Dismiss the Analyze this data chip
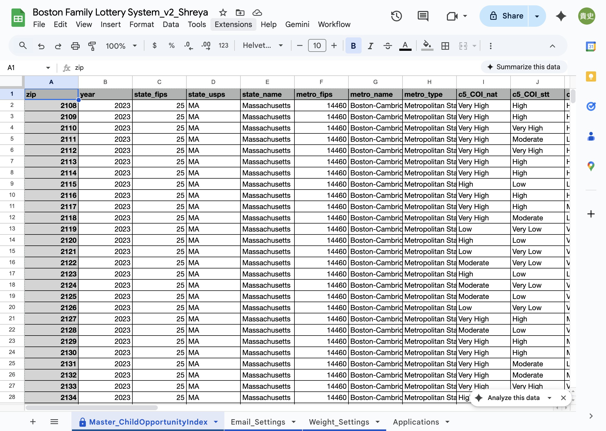Image resolution: width=606 pixels, height=431 pixels. pos(563,398)
